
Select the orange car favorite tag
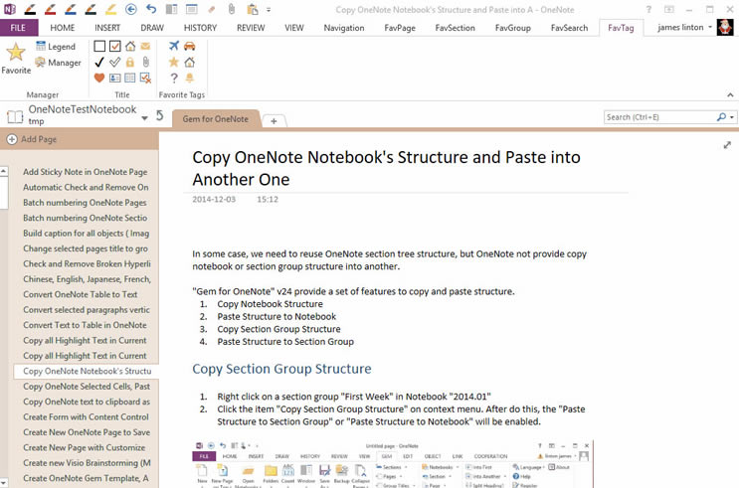190,46
